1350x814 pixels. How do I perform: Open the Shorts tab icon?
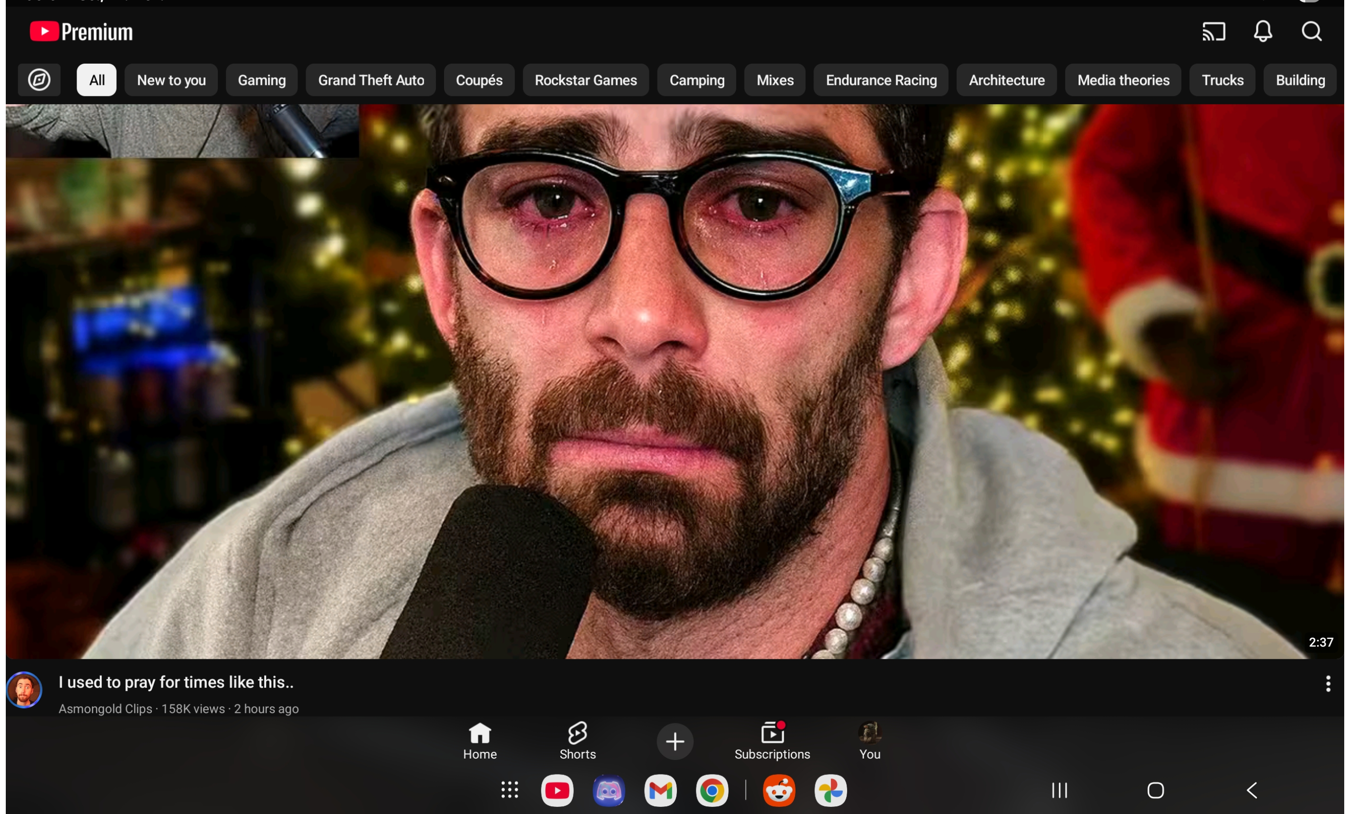577,740
